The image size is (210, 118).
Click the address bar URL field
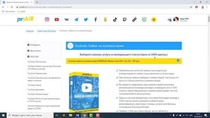coord(102,7)
